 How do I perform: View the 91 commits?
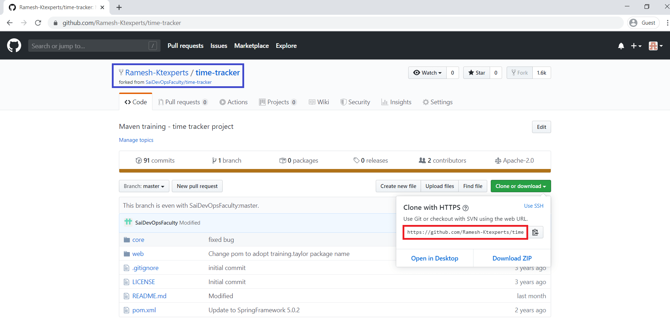(x=155, y=161)
